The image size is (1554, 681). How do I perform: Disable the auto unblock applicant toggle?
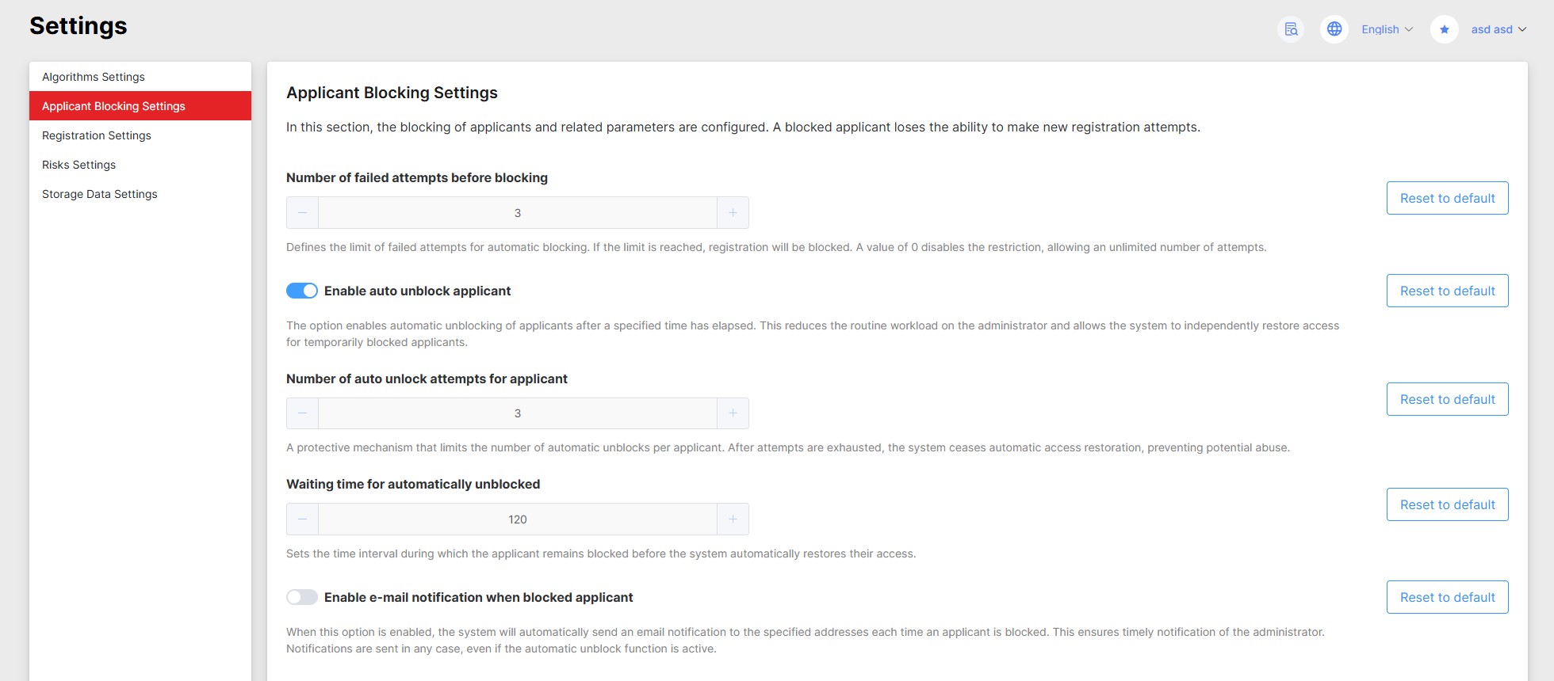302,291
